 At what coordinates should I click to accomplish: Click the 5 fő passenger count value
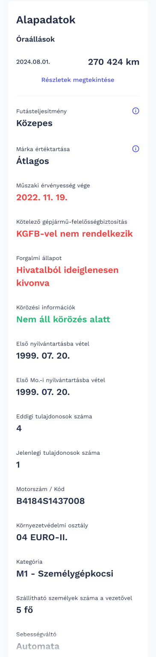24,610
